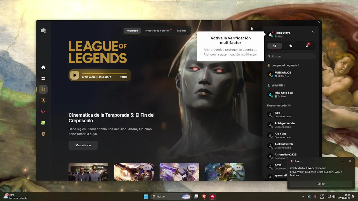Click the League of Legends play button
Viewport: 358px width, 201px height.
(x=74, y=75)
